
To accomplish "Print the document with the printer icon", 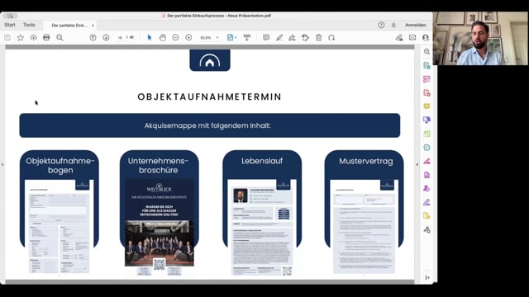I will (x=46, y=38).
